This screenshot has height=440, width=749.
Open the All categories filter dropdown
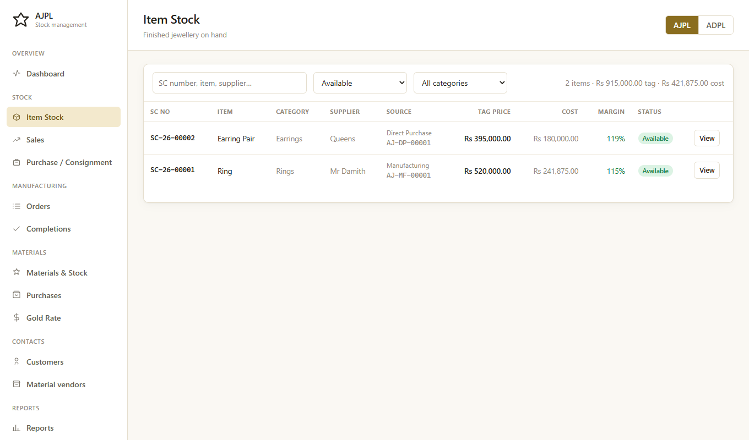(x=460, y=83)
